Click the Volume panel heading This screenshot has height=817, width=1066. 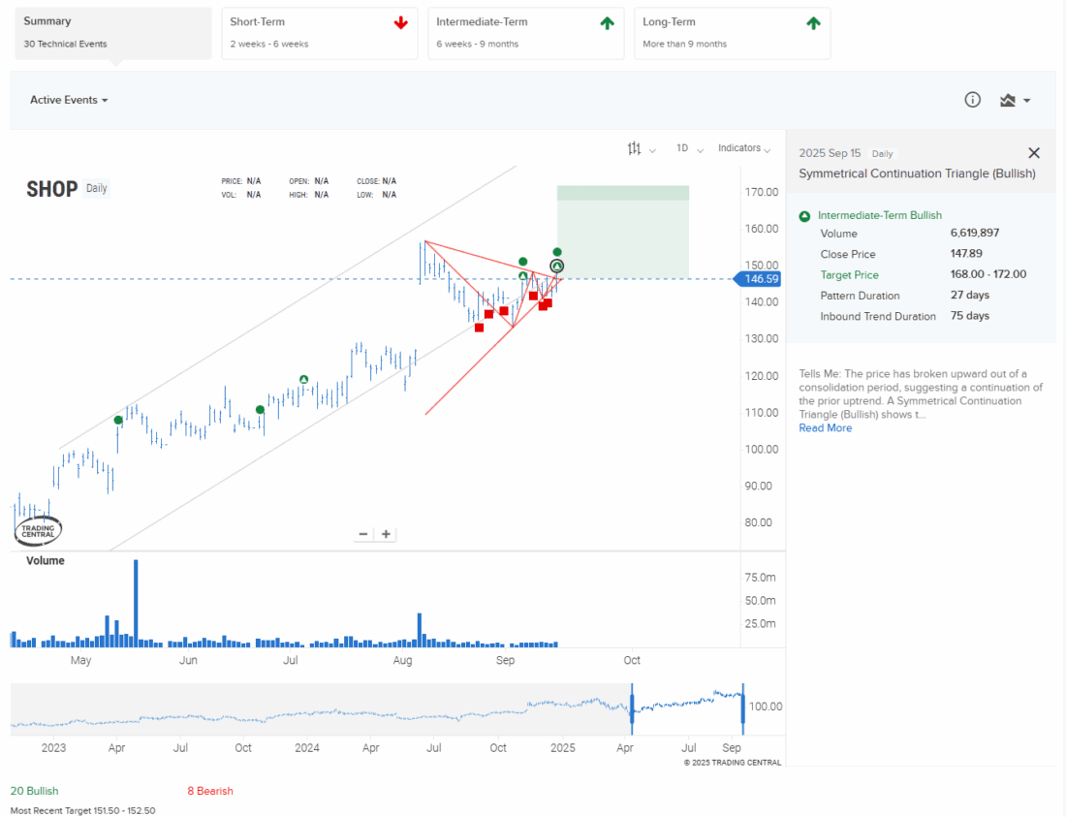46,561
